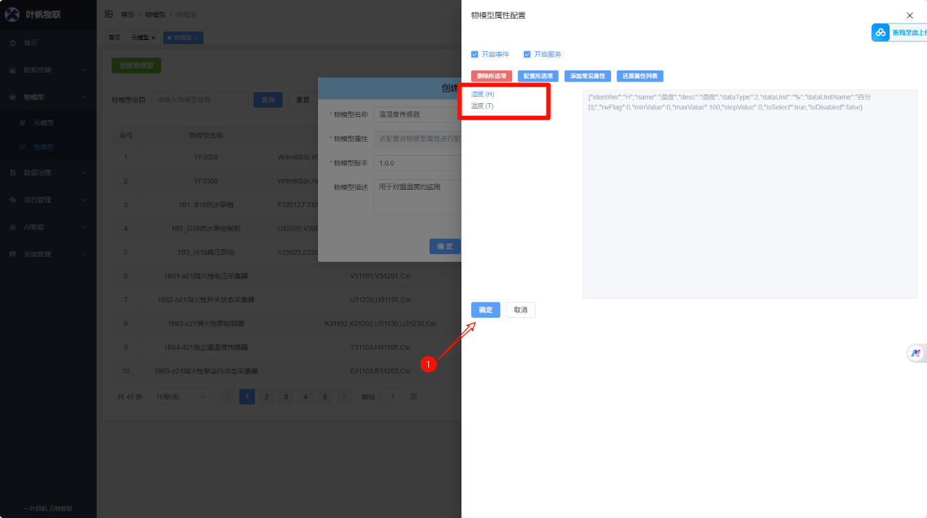Image resolution: width=927 pixels, height=518 pixels.
Task: Click the sidebar collapse hamburger icon
Action: click(x=109, y=14)
